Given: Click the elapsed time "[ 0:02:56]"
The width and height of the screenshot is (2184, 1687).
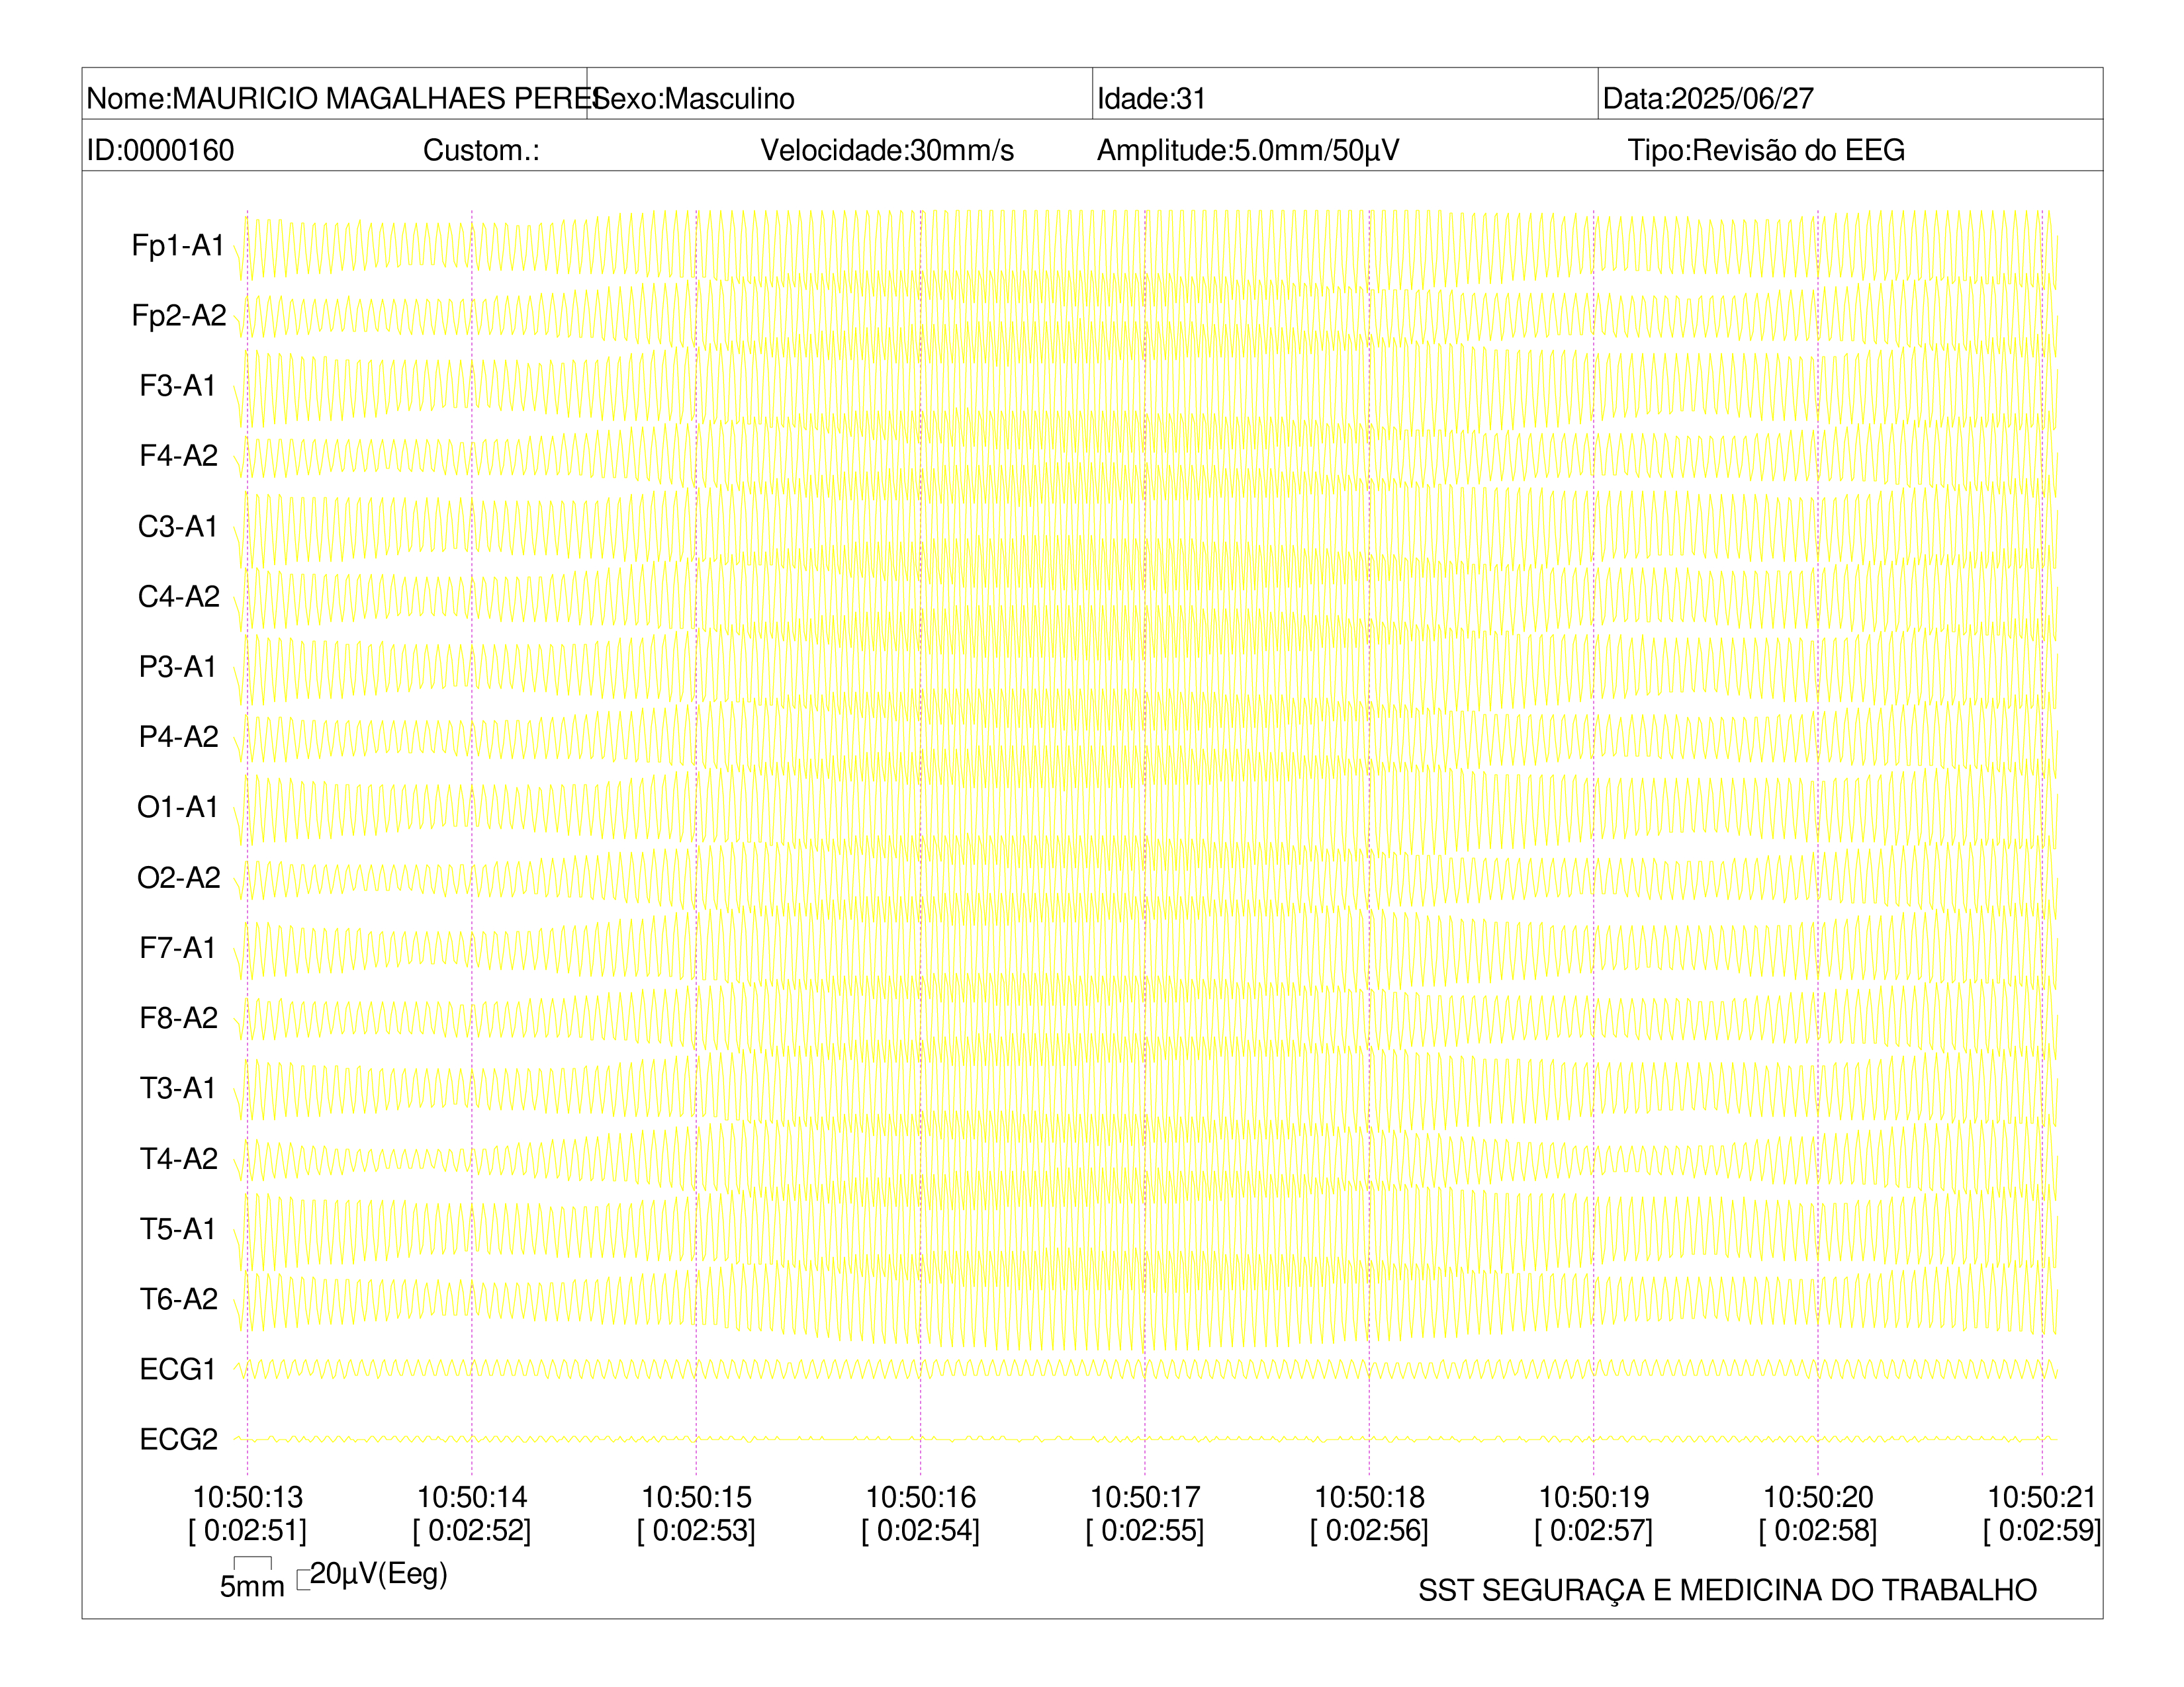Looking at the screenshot, I should [x=1369, y=1530].
